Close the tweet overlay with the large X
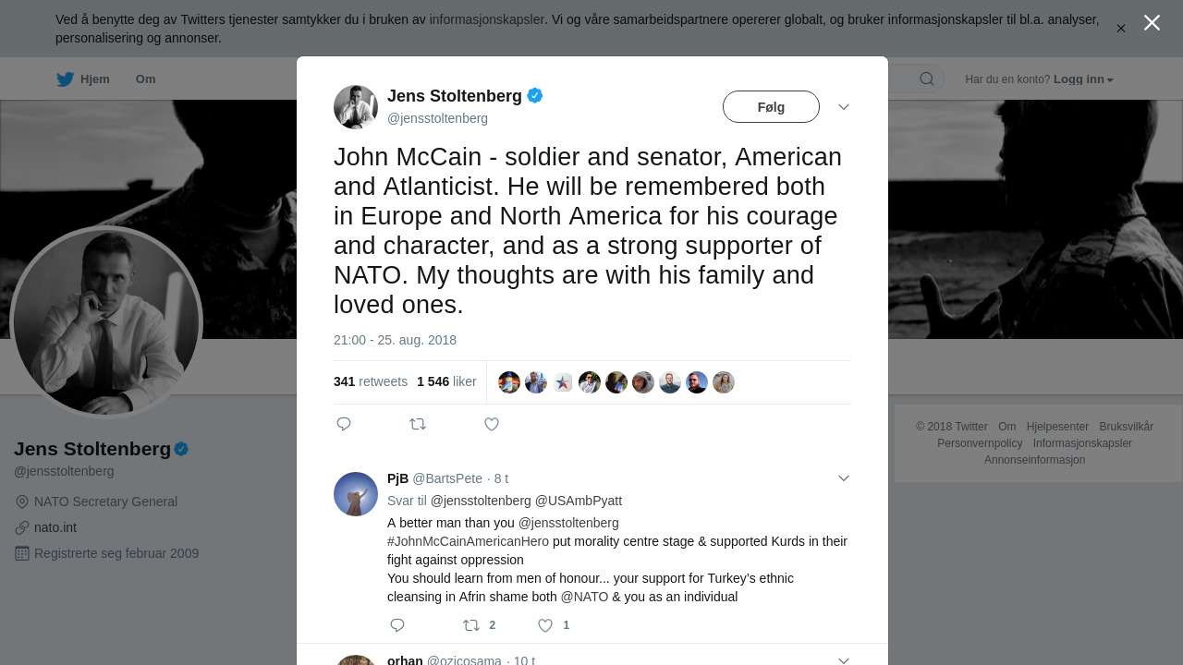 [1152, 23]
